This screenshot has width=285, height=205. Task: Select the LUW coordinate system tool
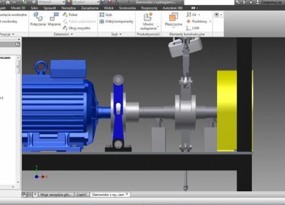(193, 28)
